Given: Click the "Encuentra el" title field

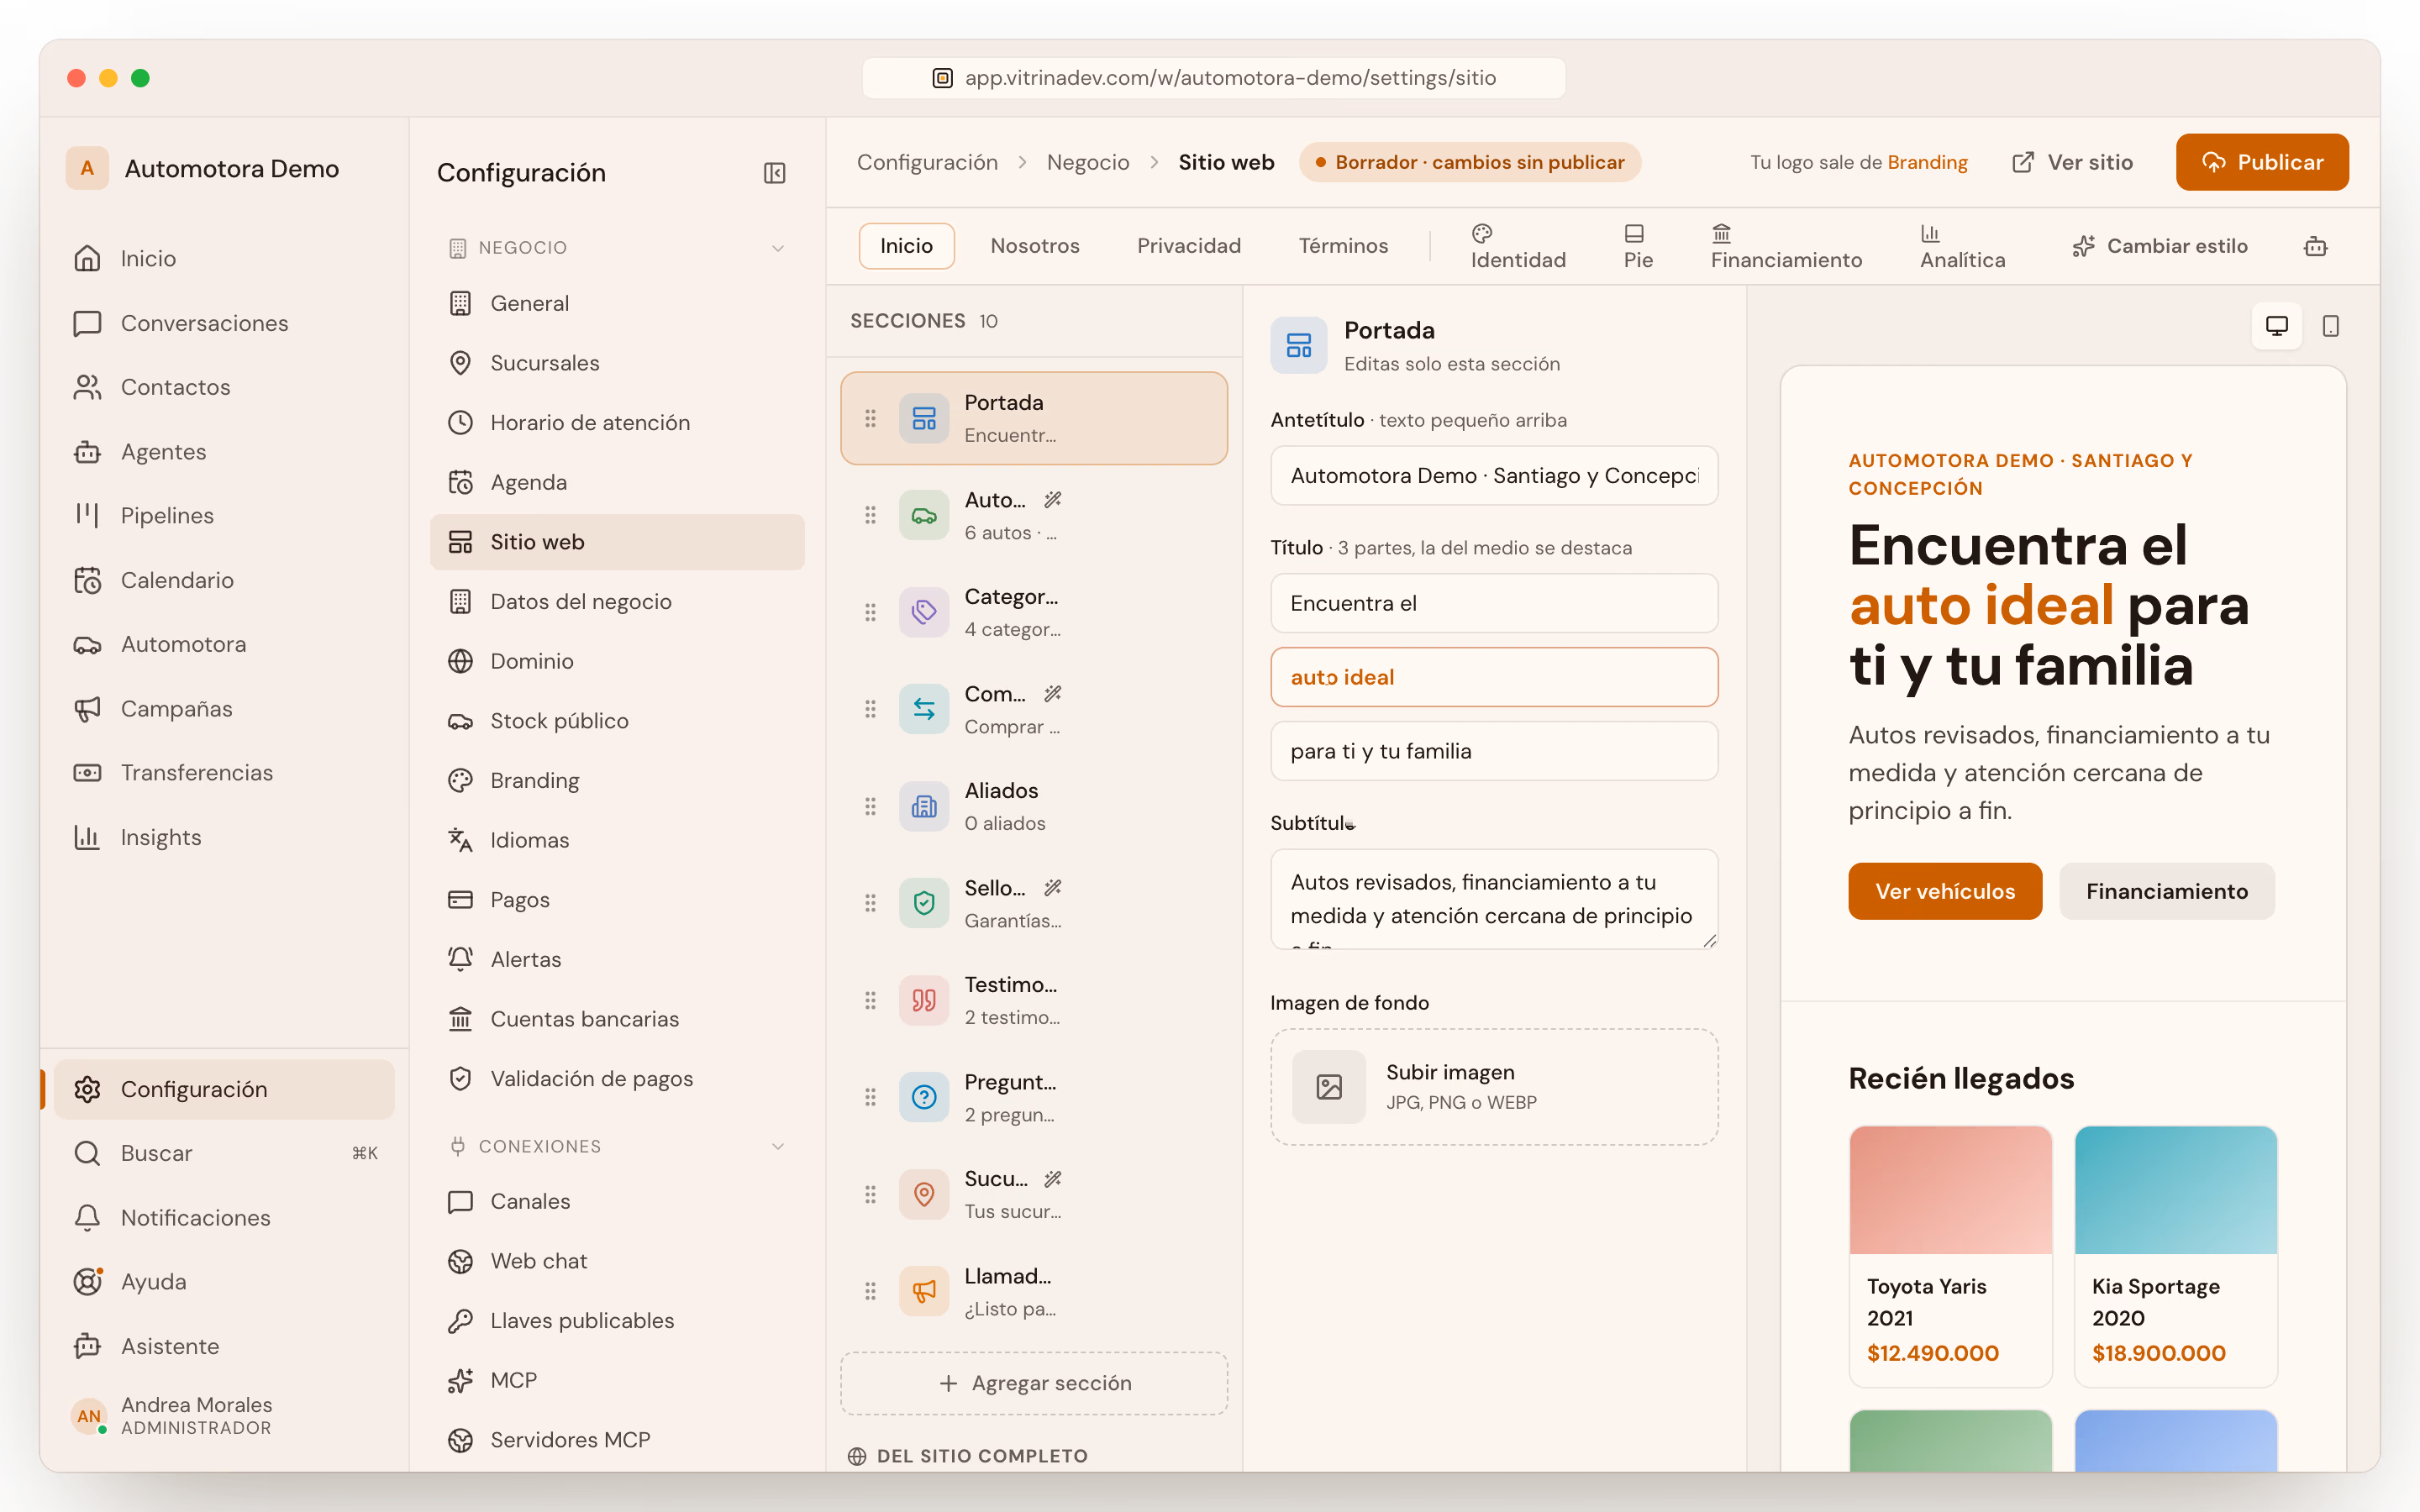Looking at the screenshot, I should tap(1494, 603).
